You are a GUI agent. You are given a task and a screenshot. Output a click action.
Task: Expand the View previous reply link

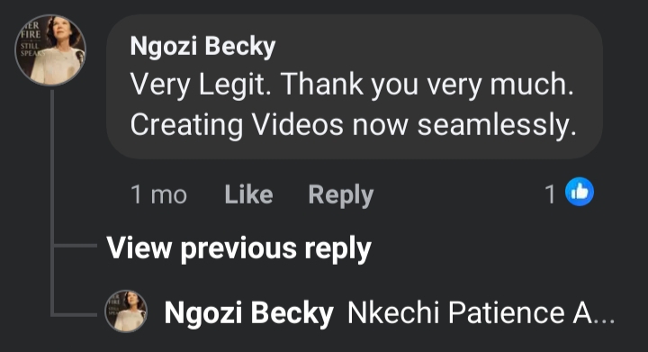(x=238, y=248)
